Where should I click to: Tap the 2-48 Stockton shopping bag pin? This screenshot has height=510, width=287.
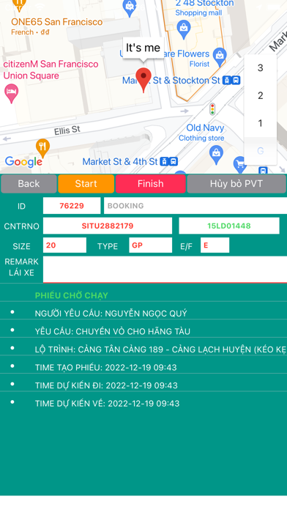(x=184, y=29)
